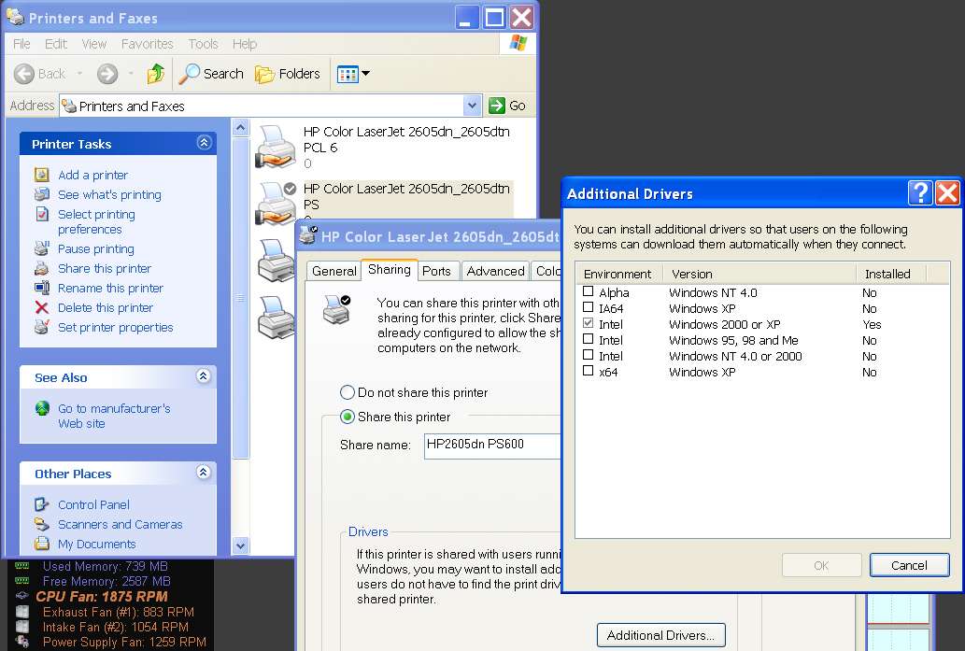Open the address bar dropdown

pos(472,106)
